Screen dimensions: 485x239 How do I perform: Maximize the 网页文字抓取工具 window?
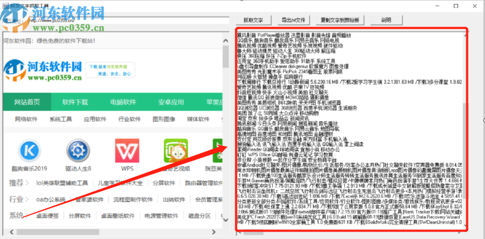click(456, 6)
